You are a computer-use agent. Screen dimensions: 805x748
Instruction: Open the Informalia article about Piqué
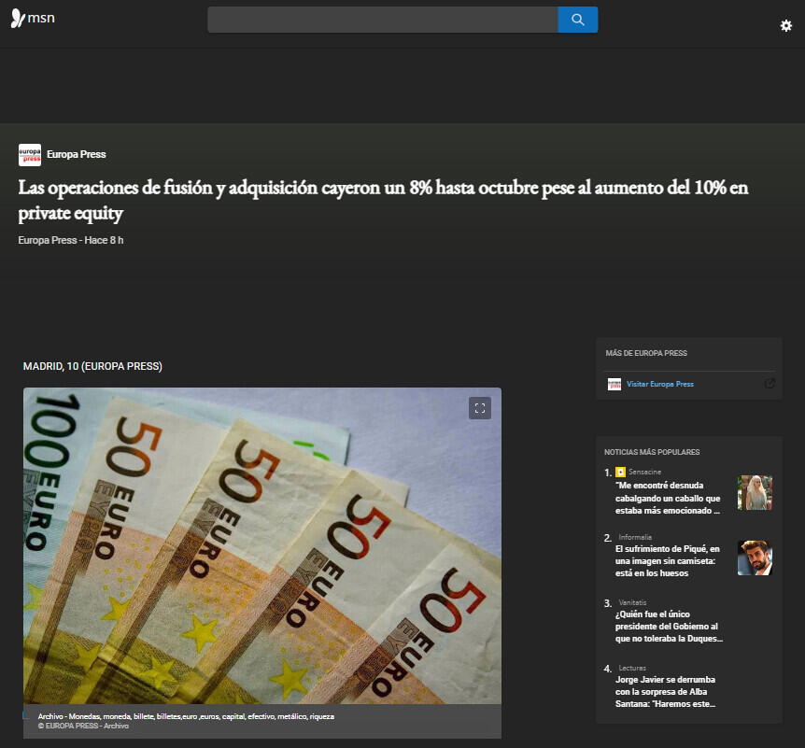[x=668, y=561]
